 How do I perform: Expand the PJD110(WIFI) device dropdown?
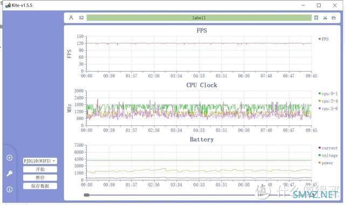coord(40,161)
